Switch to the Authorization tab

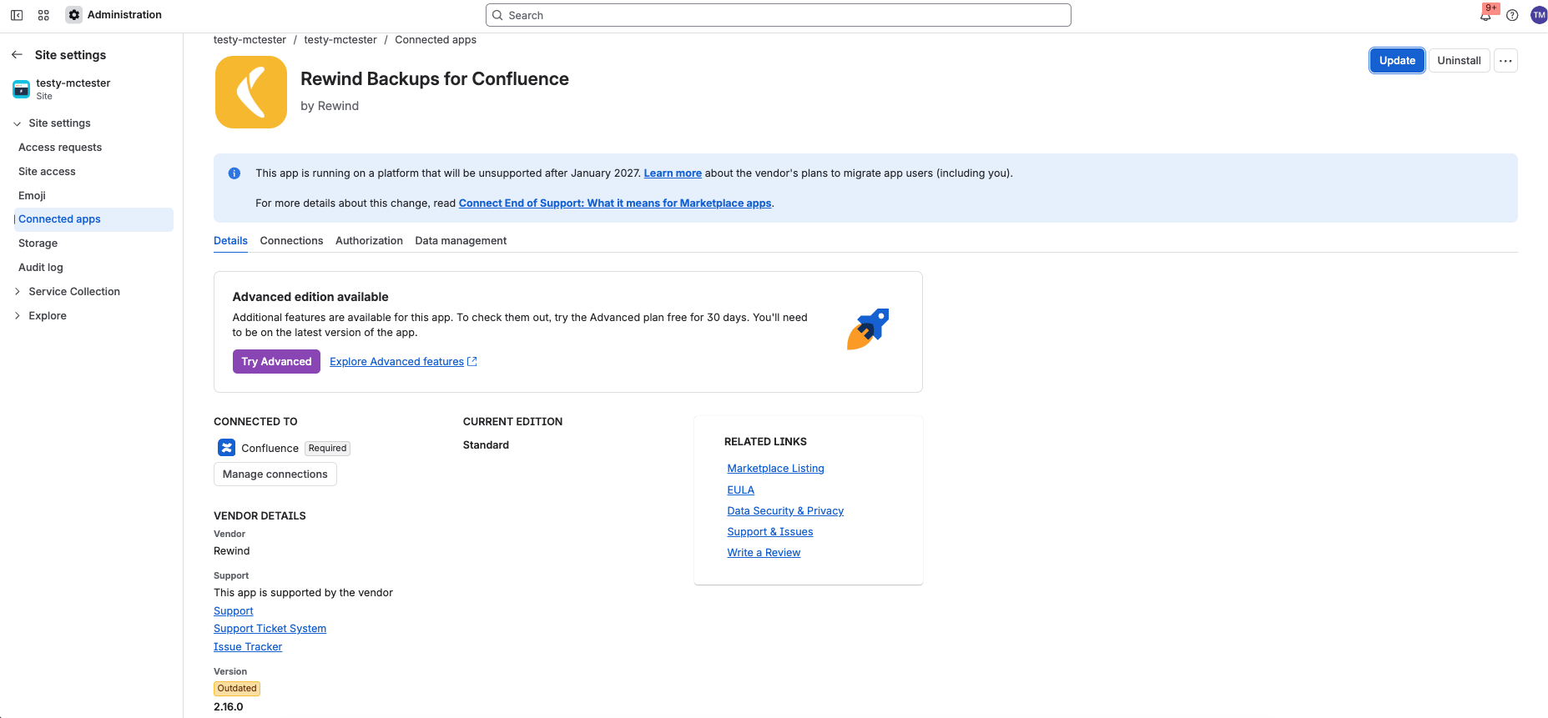click(369, 241)
